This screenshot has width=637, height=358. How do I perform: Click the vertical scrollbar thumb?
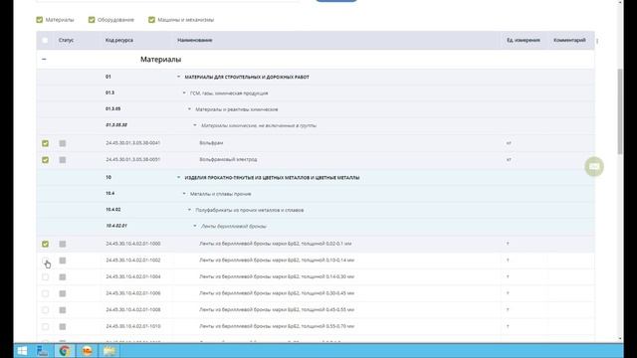coord(620,111)
